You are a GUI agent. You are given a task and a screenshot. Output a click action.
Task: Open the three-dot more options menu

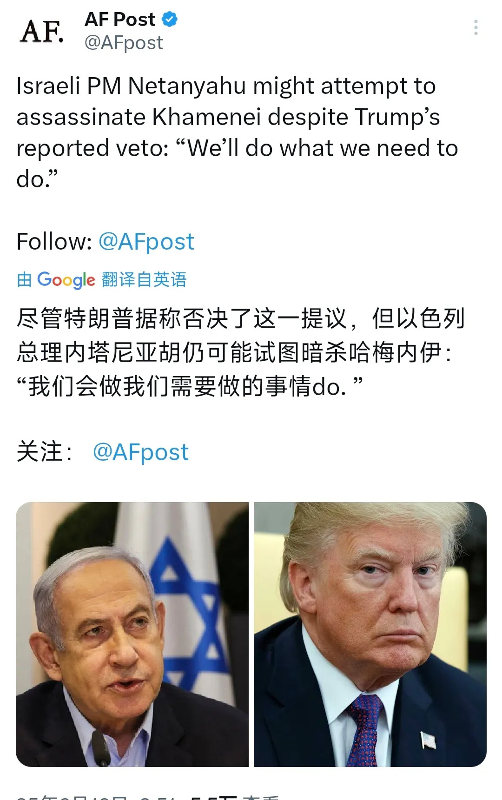click(476, 27)
